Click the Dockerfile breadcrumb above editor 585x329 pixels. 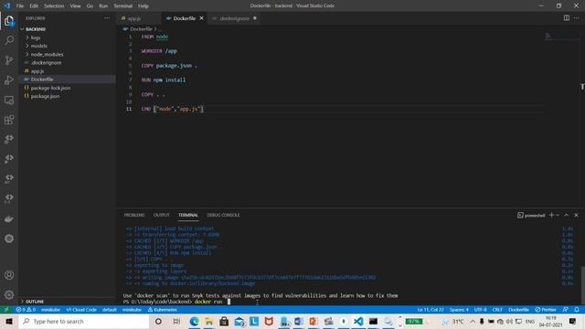click(x=141, y=28)
